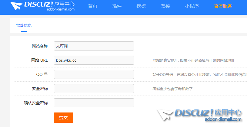This screenshot has width=247, height=127.
Task: Focus the 确认安全密码 input field
Action: [94, 103]
